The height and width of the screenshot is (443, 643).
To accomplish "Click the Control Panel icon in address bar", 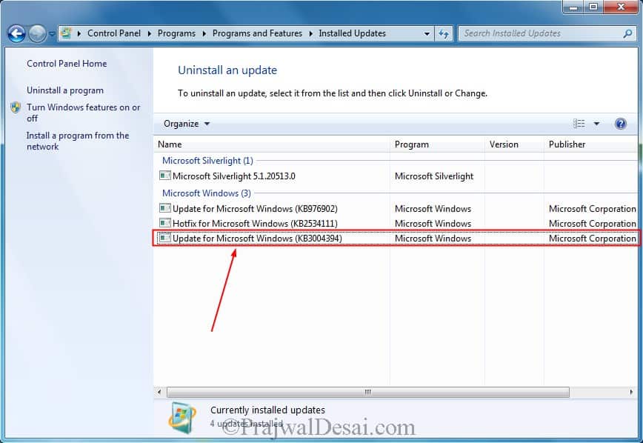I will click(x=66, y=33).
